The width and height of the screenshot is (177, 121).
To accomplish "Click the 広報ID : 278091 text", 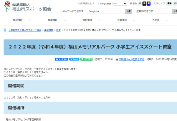I will [104, 59].
